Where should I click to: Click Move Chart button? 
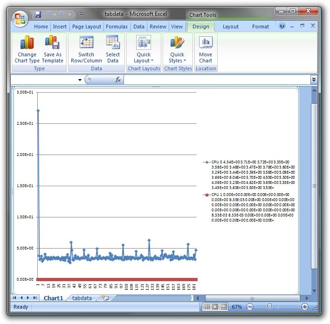point(206,49)
